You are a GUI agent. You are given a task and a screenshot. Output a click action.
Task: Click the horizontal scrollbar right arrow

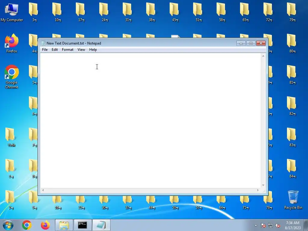258,190
